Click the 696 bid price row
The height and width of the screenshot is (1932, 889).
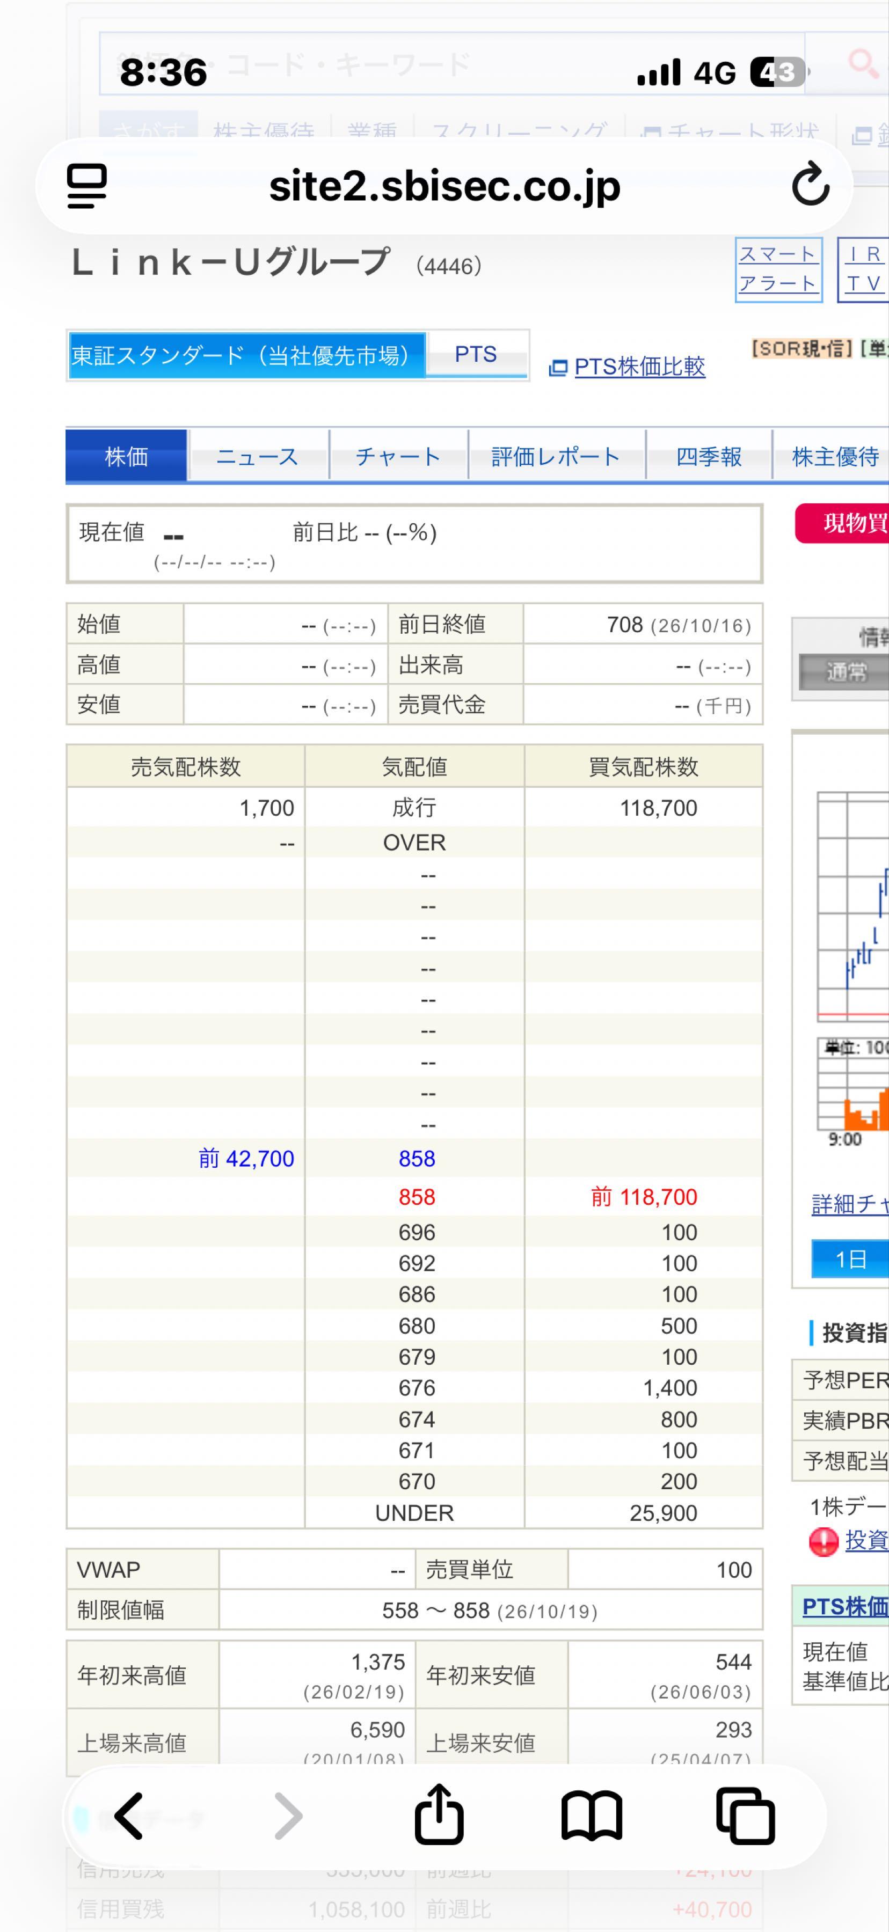click(x=415, y=1232)
